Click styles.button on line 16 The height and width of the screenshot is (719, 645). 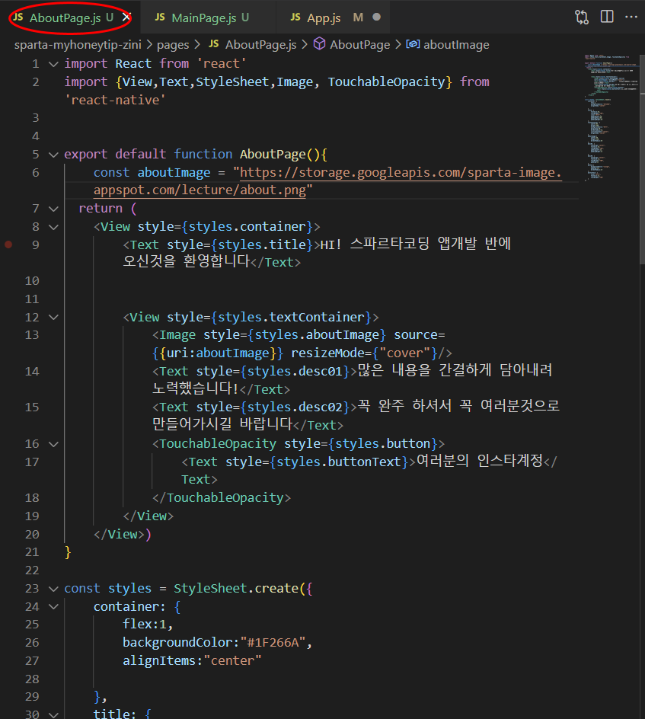coord(383,443)
